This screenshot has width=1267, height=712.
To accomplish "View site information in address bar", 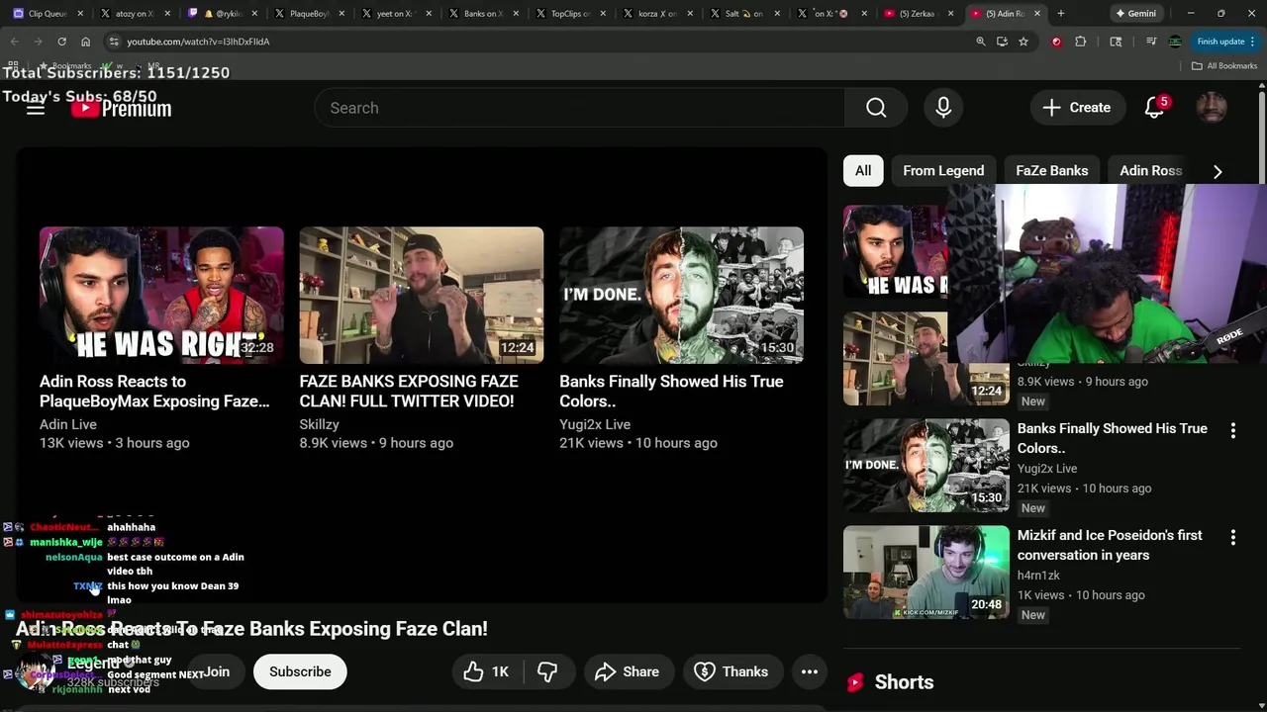I will 114,42.
